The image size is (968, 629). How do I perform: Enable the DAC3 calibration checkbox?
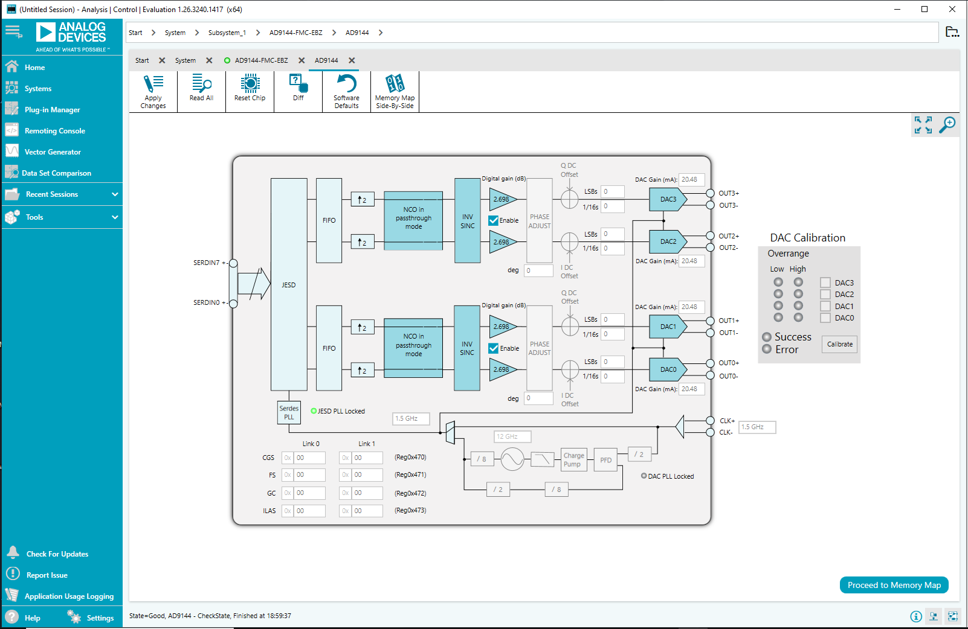tap(825, 283)
